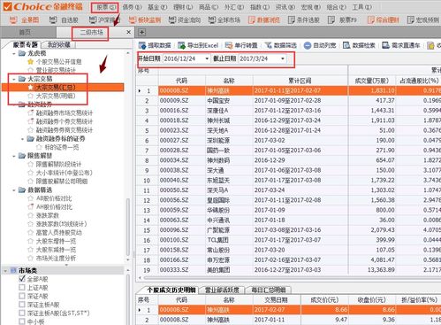
Task: Check the 深证A股 checkbox
Action: coord(22,296)
